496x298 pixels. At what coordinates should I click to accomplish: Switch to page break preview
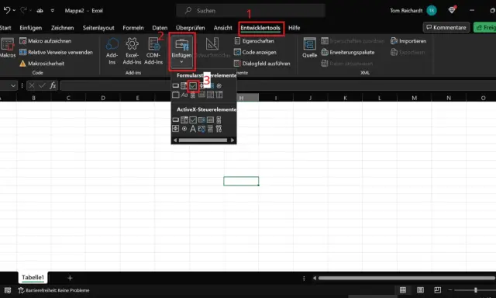click(x=437, y=289)
